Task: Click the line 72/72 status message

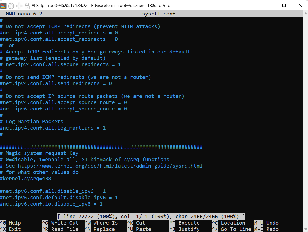Action: [151, 217]
